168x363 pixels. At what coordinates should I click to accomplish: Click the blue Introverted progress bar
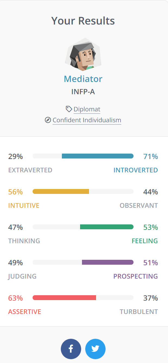97,156
